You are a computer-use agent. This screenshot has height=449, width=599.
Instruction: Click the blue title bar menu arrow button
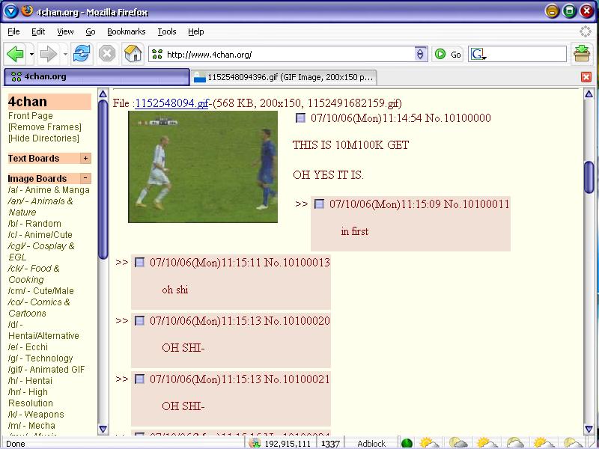click(x=10, y=11)
